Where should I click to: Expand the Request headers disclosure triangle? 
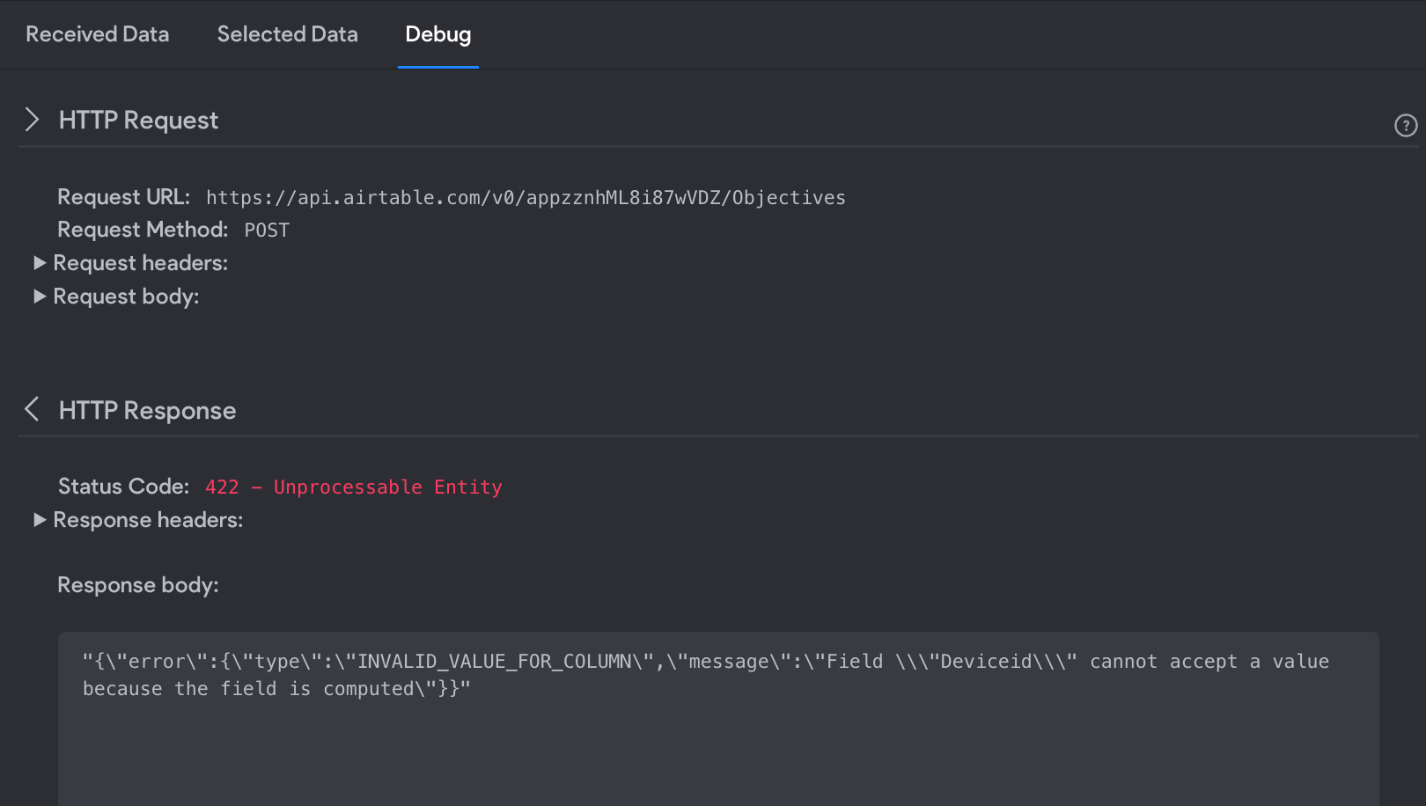coord(40,263)
